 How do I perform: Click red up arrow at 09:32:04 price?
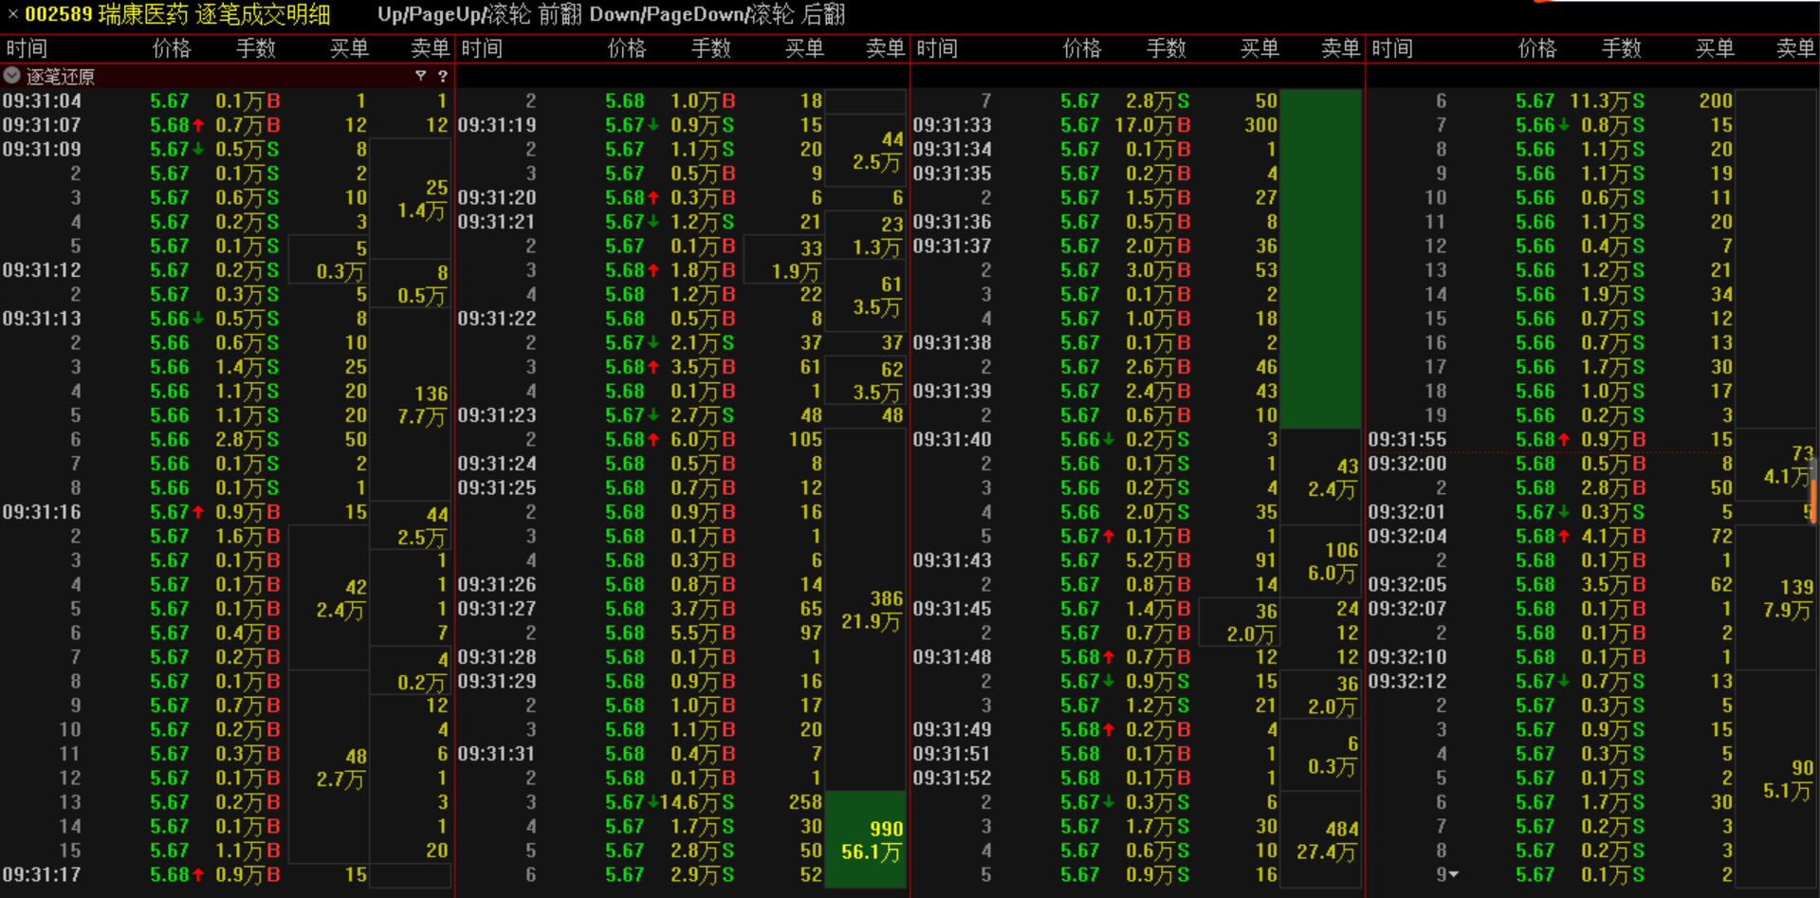click(1564, 537)
